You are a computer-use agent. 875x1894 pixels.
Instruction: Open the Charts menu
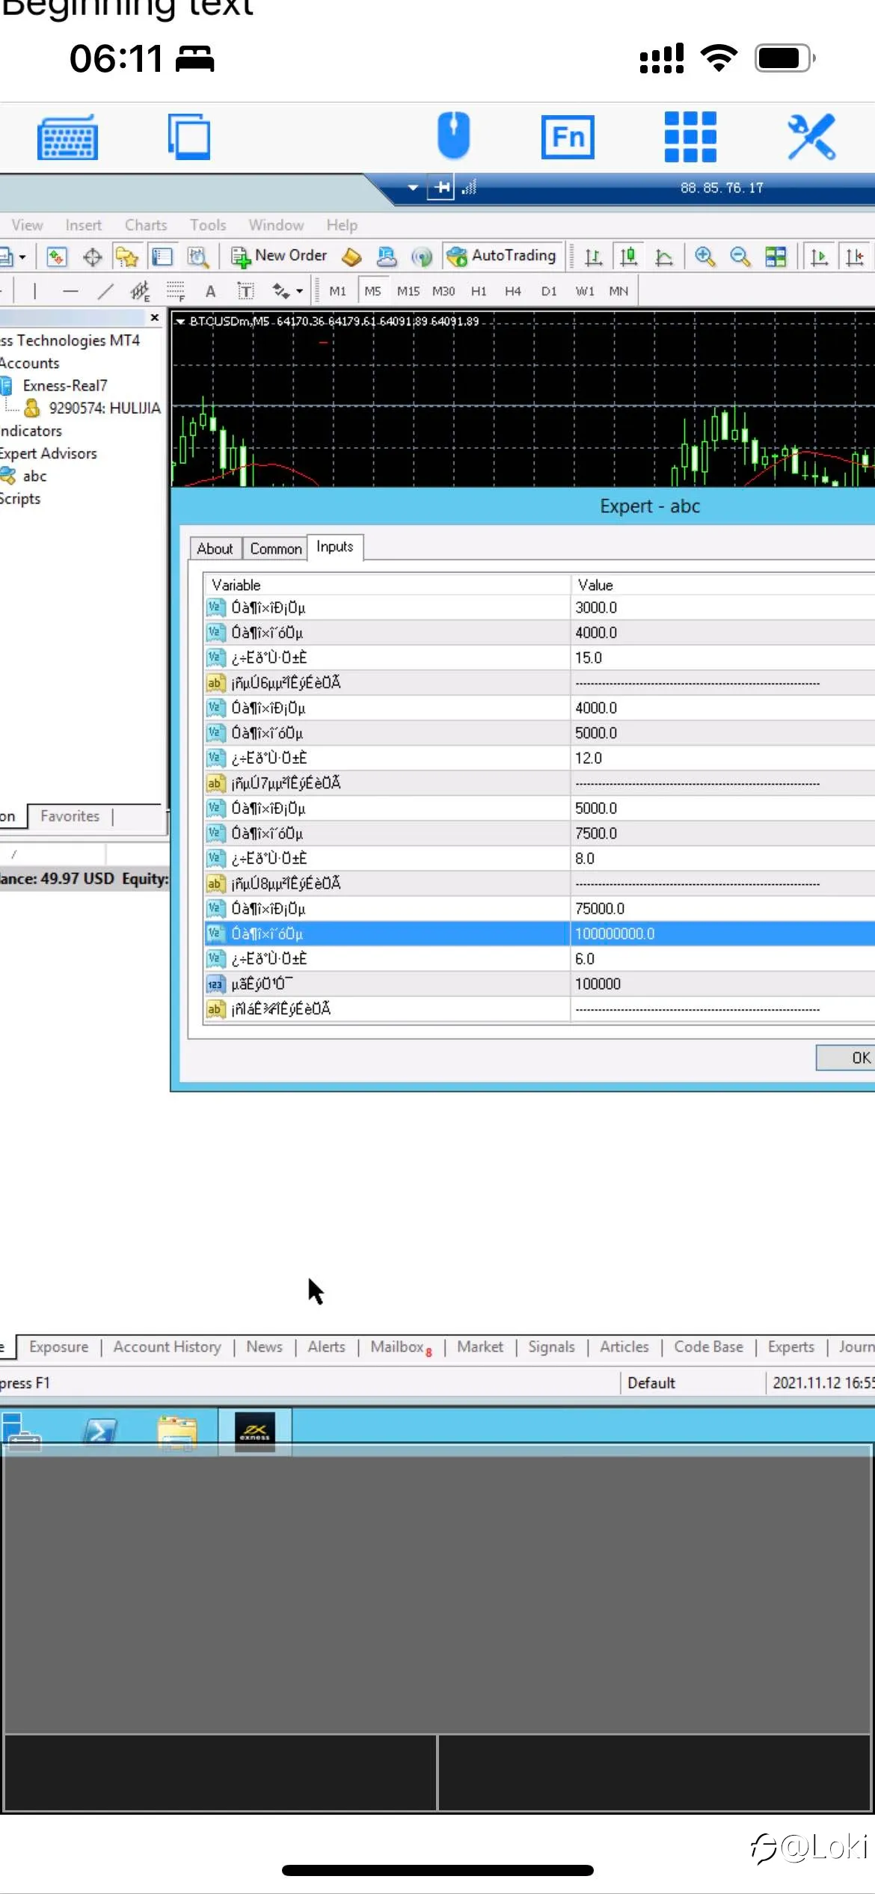[146, 224]
